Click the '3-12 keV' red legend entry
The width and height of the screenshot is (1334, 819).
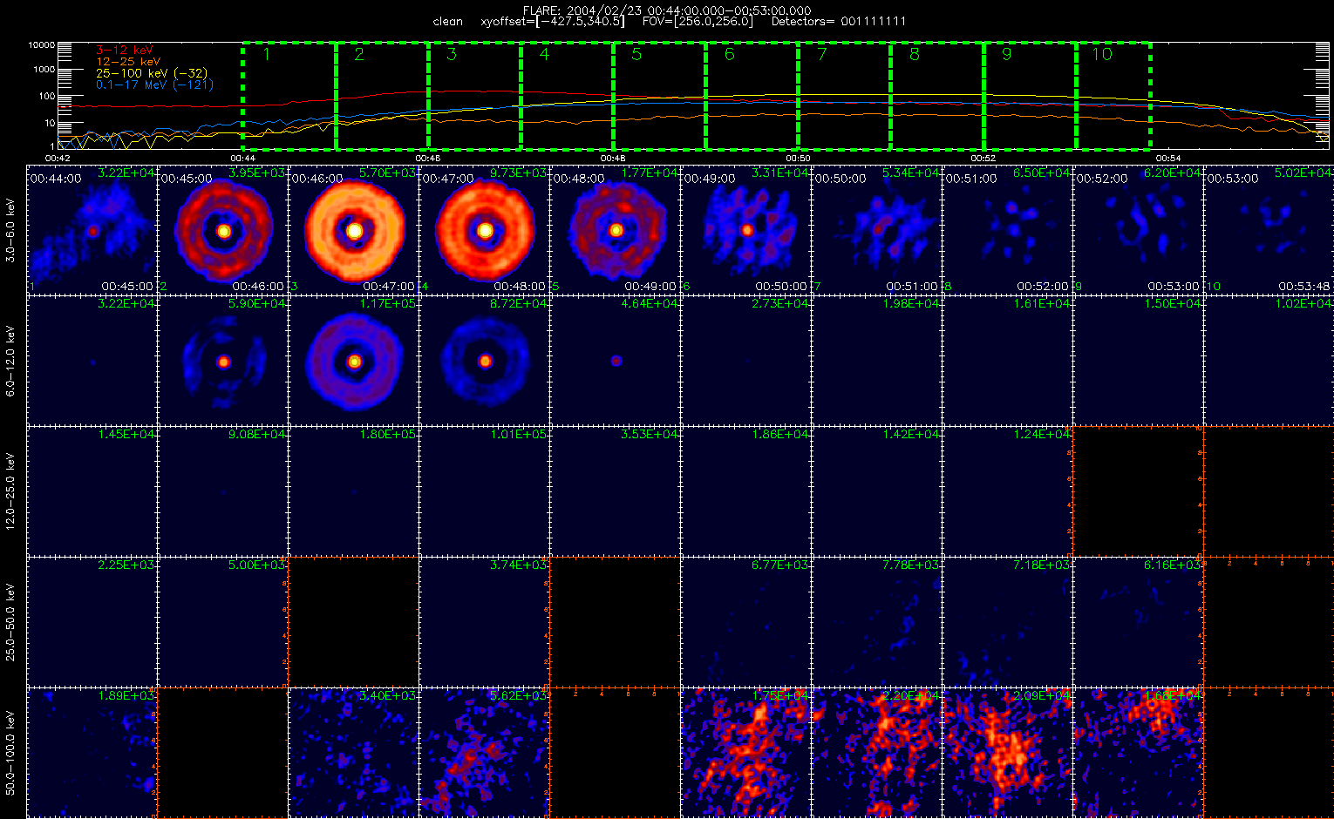tap(124, 51)
